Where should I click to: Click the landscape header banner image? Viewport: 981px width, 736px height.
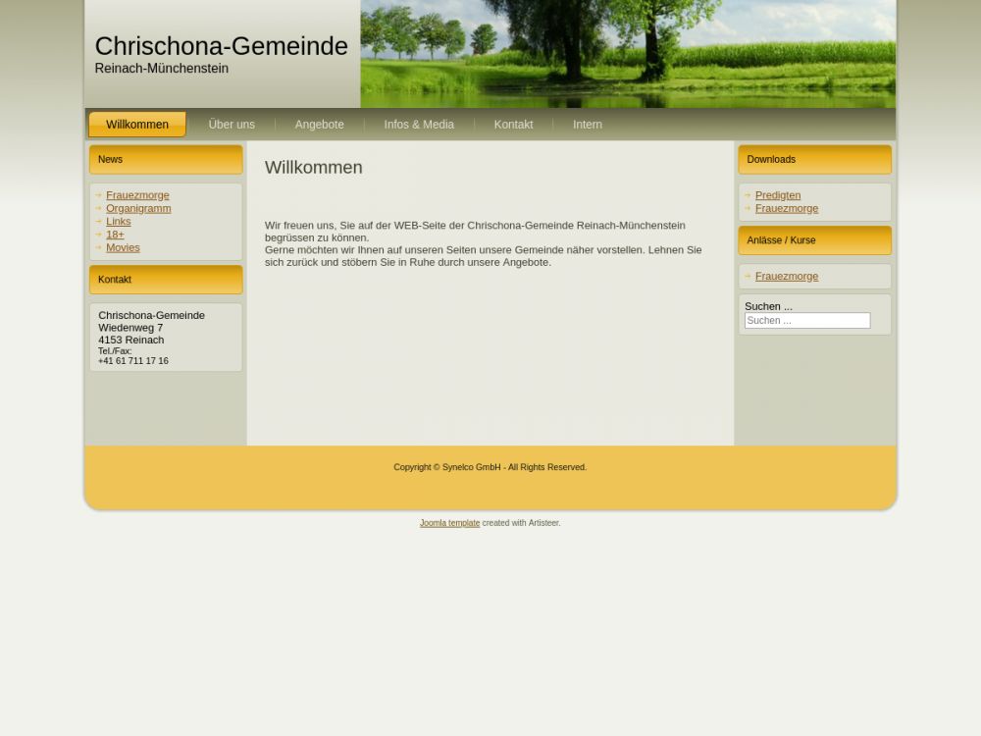[628, 54]
